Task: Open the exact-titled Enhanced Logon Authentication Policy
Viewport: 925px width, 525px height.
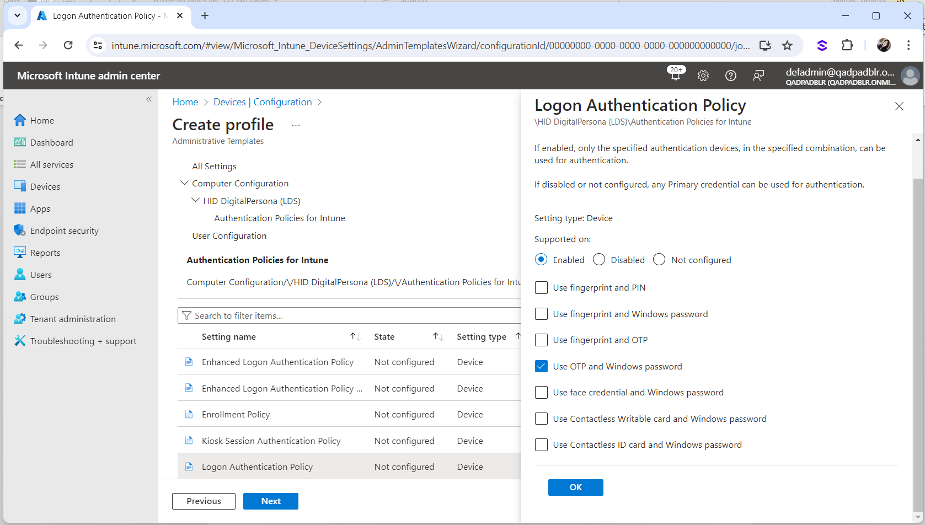Action: coord(349,362)
